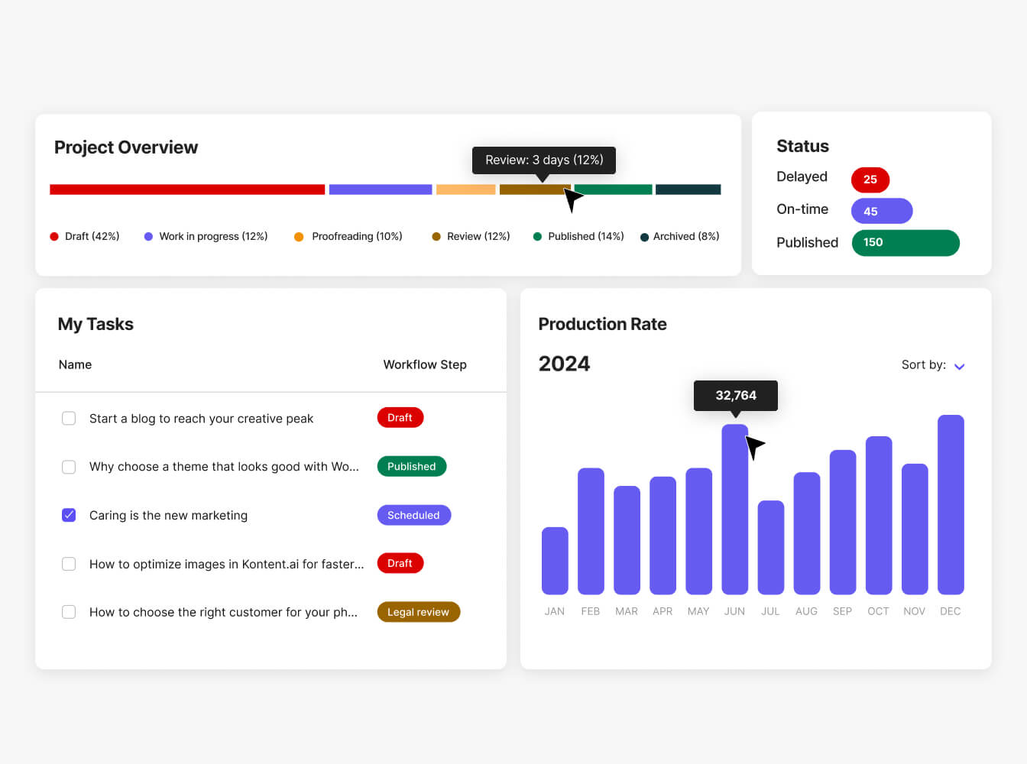Screen dimensions: 1027x764
Task: Click the red Draft segment of progress bar
Action: (187, 189)
